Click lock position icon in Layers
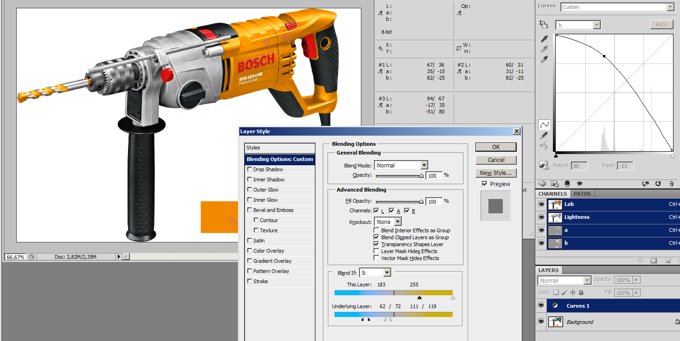The image size is (680, 341). (573, 292)
